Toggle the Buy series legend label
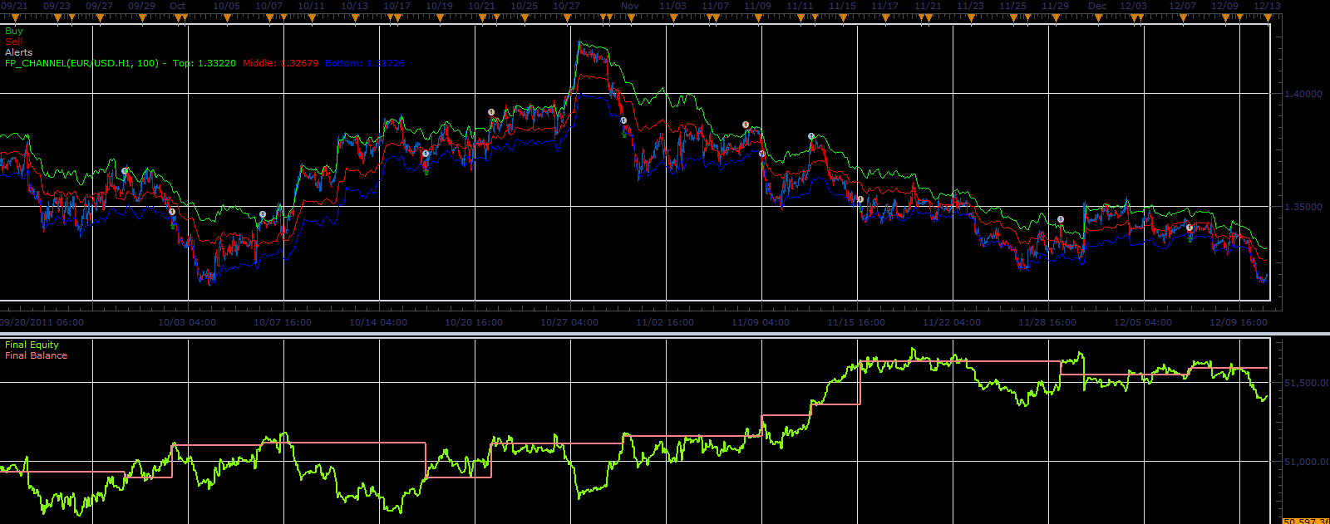1330x524 pixels. click(x=14, y=31)
